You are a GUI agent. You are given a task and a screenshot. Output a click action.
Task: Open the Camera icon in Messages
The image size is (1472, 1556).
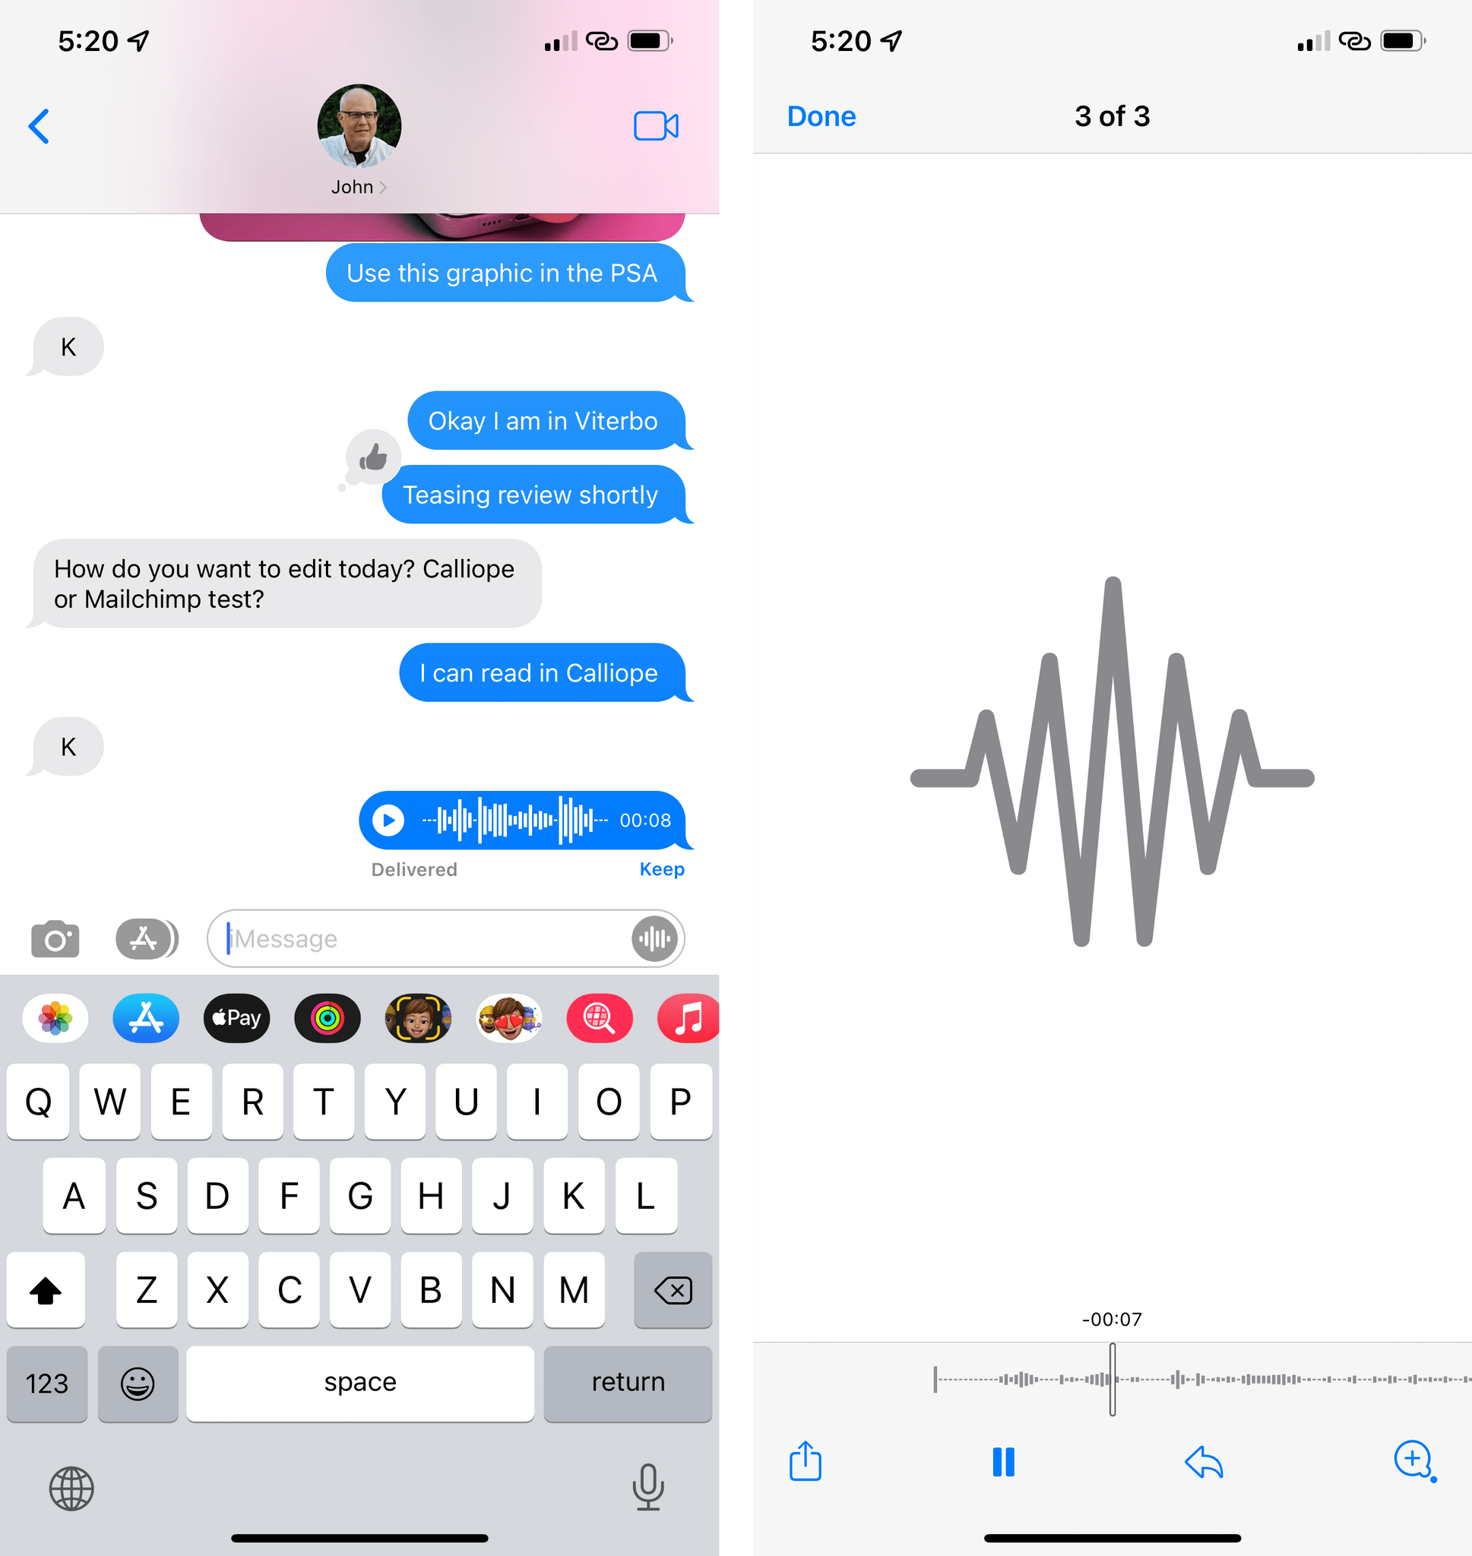(x=55, y=936)
